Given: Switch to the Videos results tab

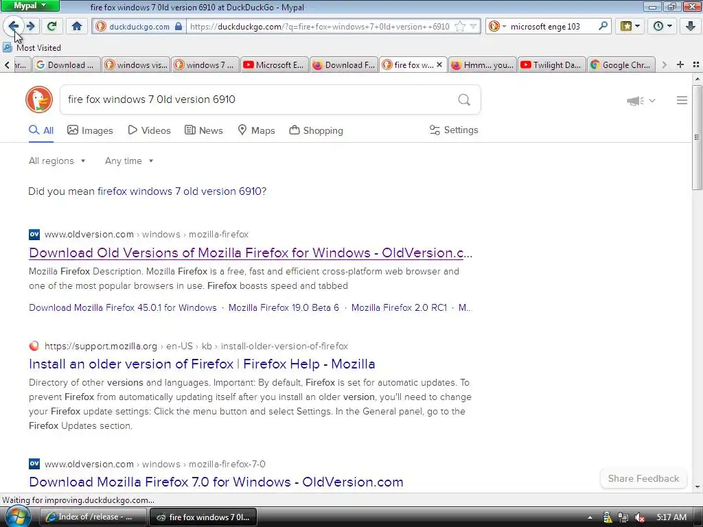Looking at the screenshot, I should [x=149, y=130].
